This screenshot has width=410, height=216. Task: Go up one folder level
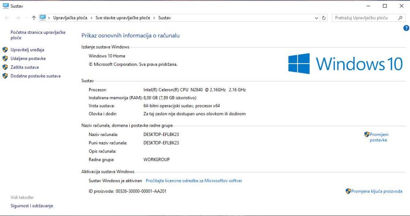coord(34,18)
